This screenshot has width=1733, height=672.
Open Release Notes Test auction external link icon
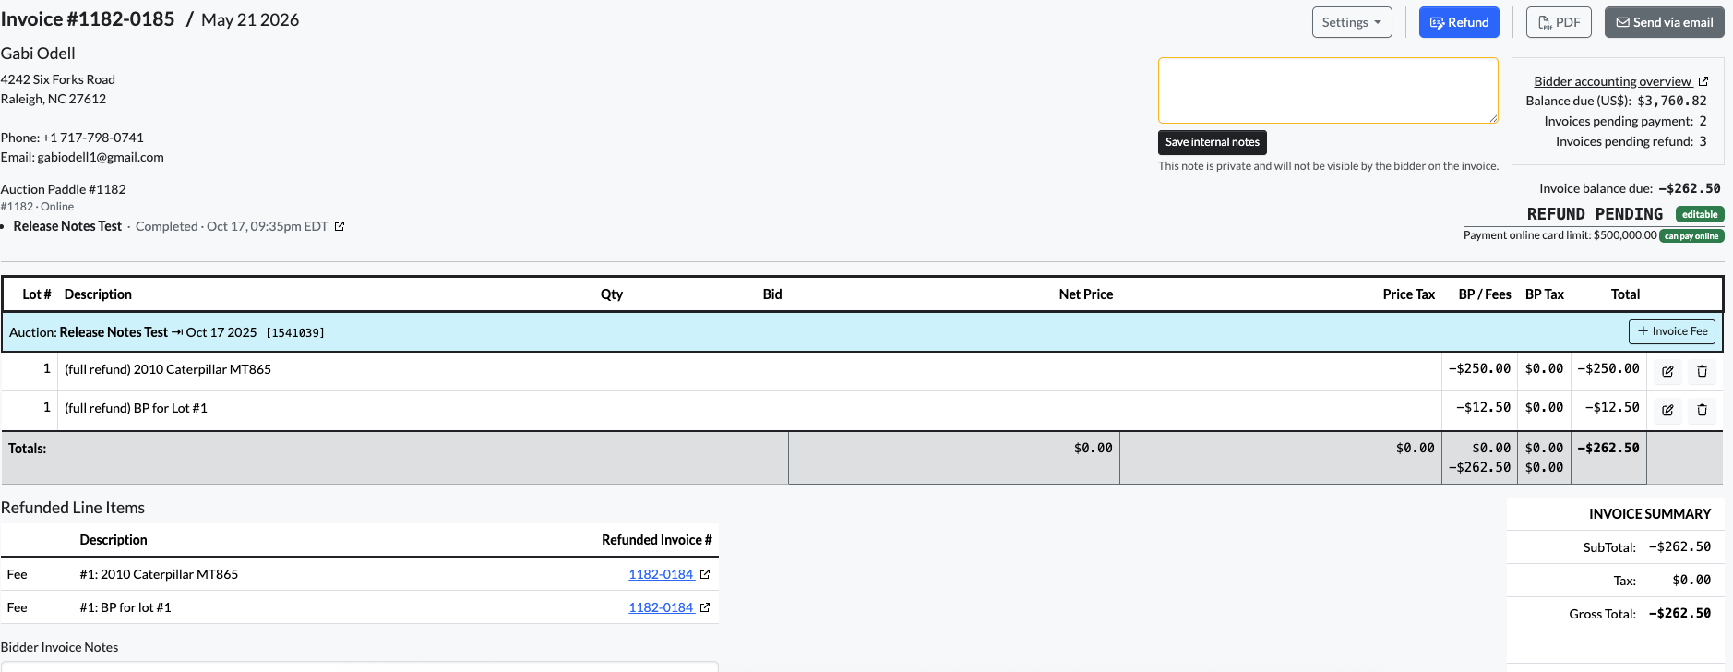[340, 226]
